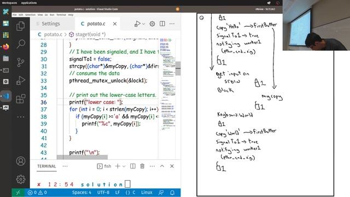Open terminal panel more actions ellipsis

pos(152,166)
